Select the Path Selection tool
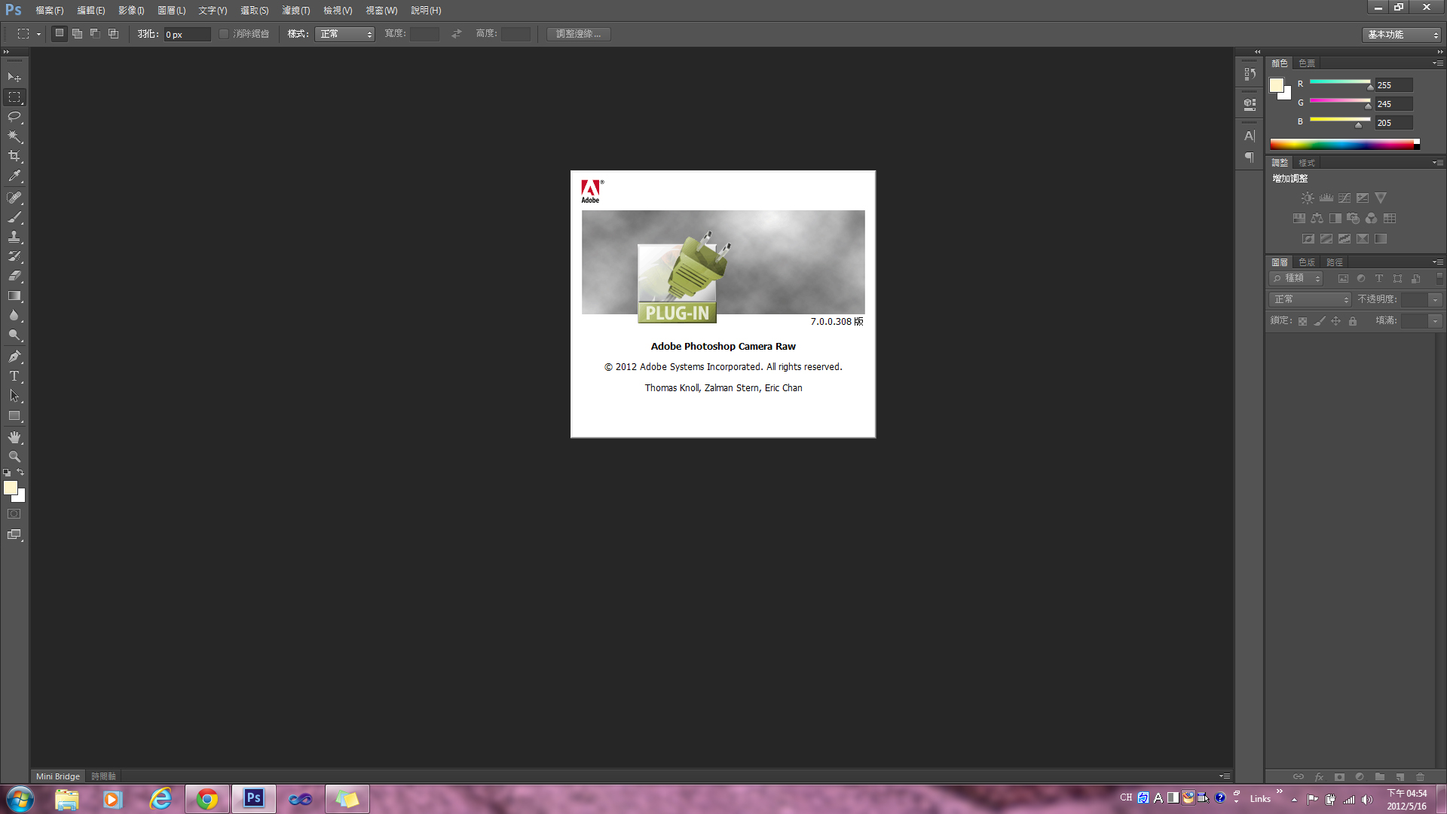 [14, 396]
